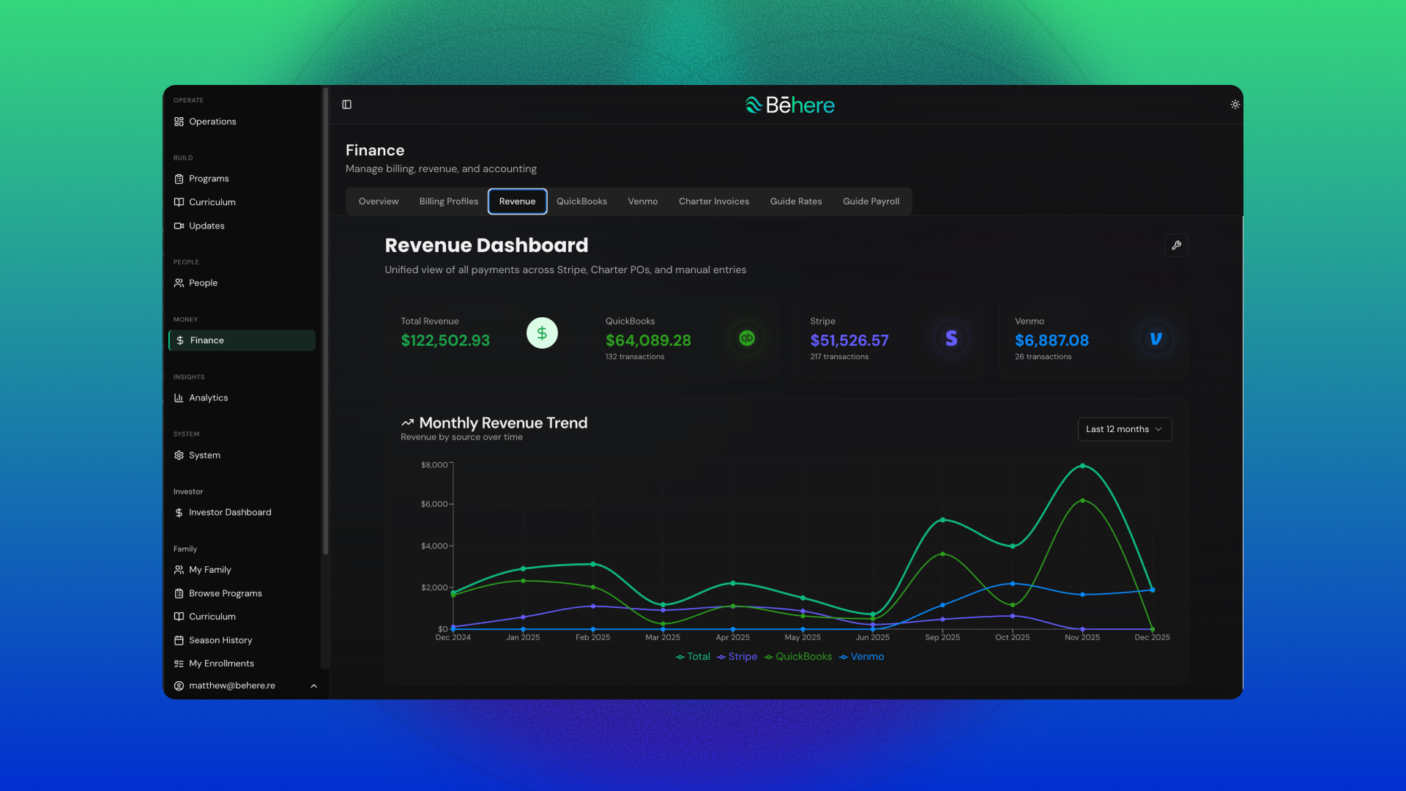Switch to the Charter Invoices tab

point(713,201)
